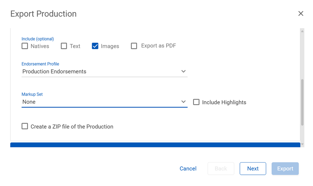Click the Cancel link

tap(188, 169)
